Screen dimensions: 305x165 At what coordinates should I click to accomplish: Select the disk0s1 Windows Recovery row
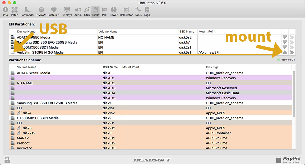tap(150, 78)
